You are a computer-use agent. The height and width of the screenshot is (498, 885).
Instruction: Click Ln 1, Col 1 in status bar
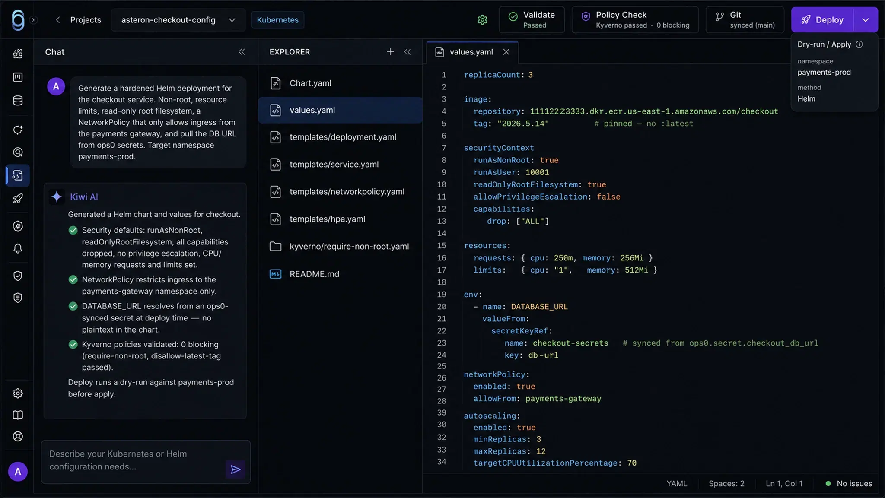784,483
